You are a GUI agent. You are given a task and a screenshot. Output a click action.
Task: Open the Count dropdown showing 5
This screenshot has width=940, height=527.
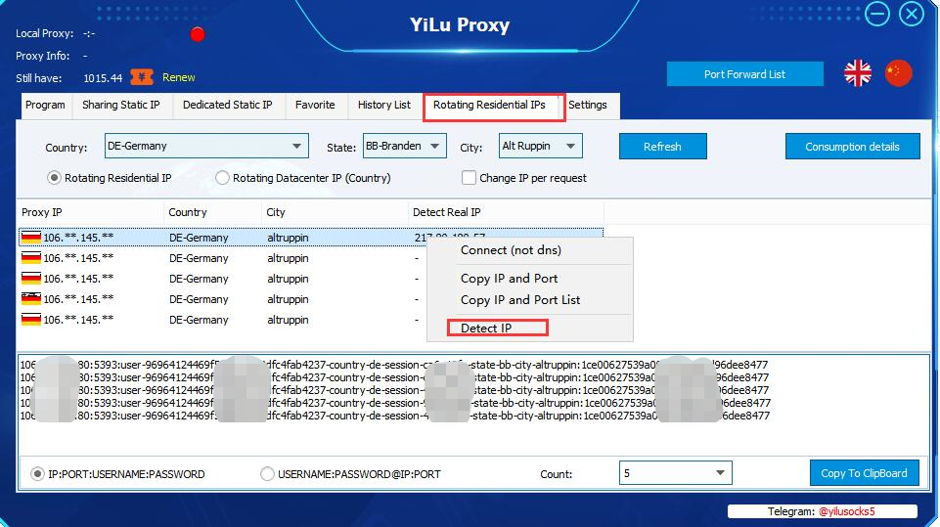click(x=675, y=473)
